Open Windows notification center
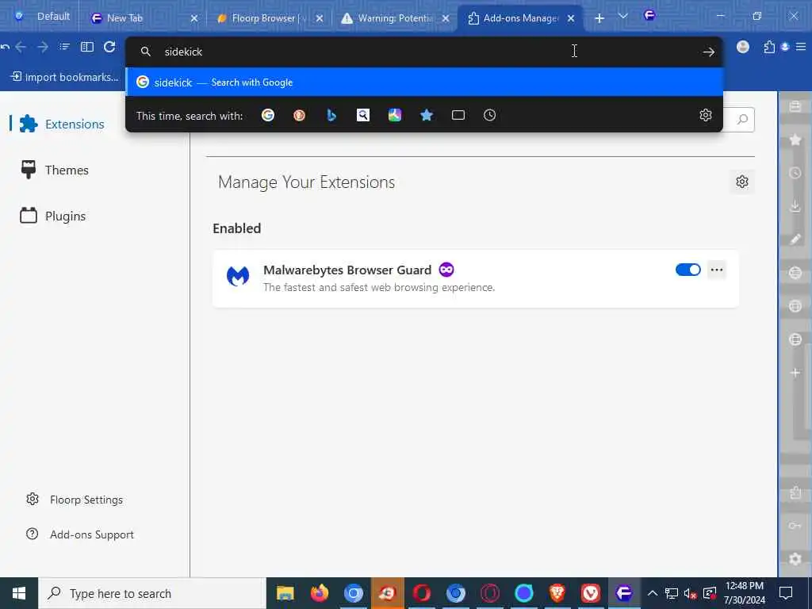The image size is (812, 609). click(786, 593)
